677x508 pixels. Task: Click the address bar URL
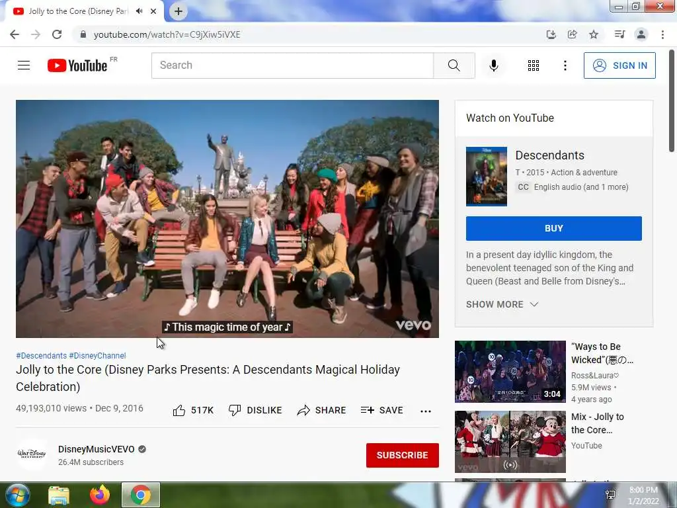coord(167,34)
